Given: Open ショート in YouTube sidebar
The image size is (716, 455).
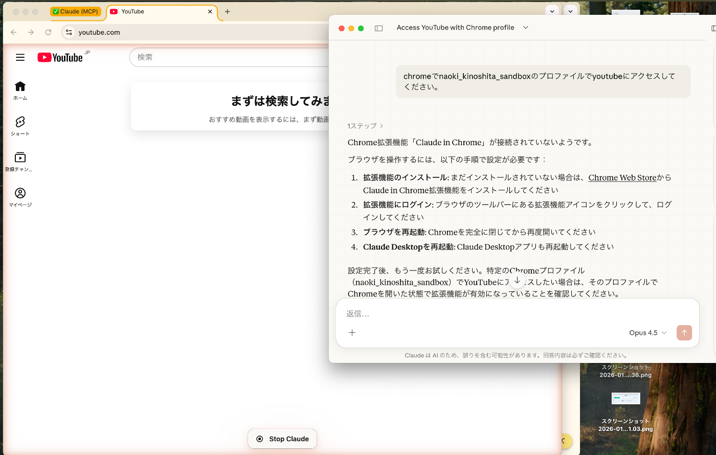Looking at the screenshot, I should pos(20,126).
